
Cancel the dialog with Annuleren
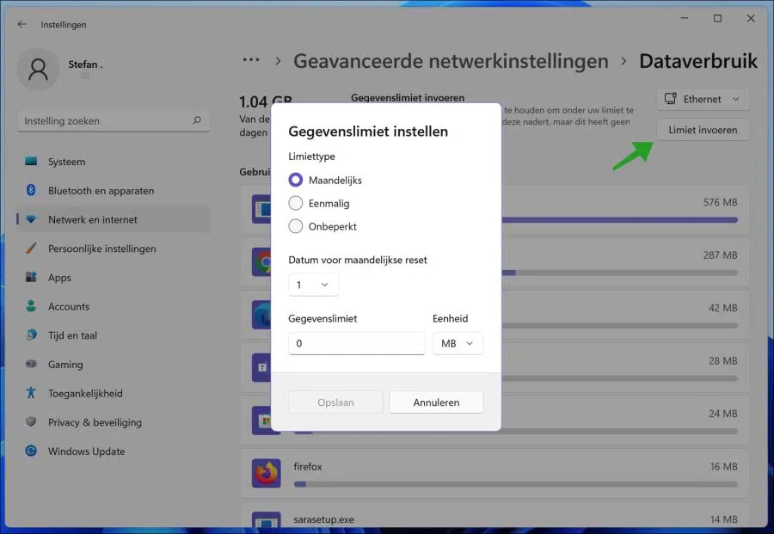click(x=436, y=402)
